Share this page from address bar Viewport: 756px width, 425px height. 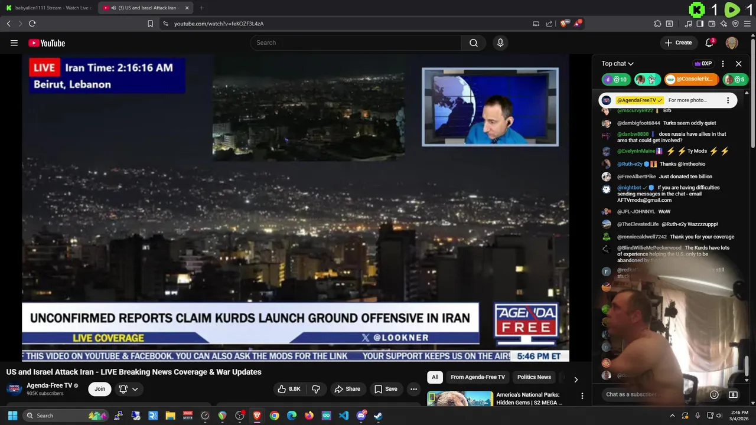pos(549,24)
